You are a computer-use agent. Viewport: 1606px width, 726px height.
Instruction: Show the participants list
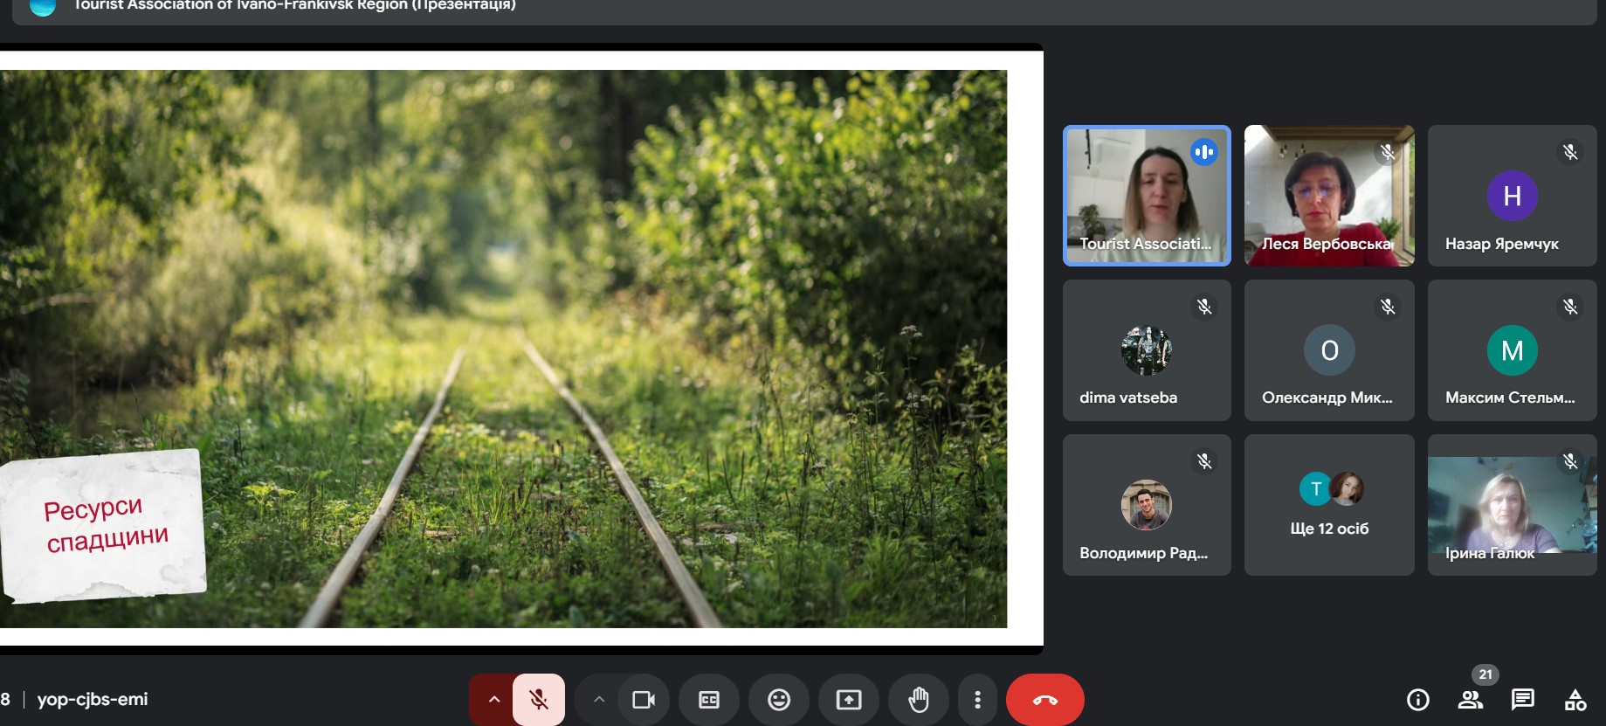coord(1471,700)
